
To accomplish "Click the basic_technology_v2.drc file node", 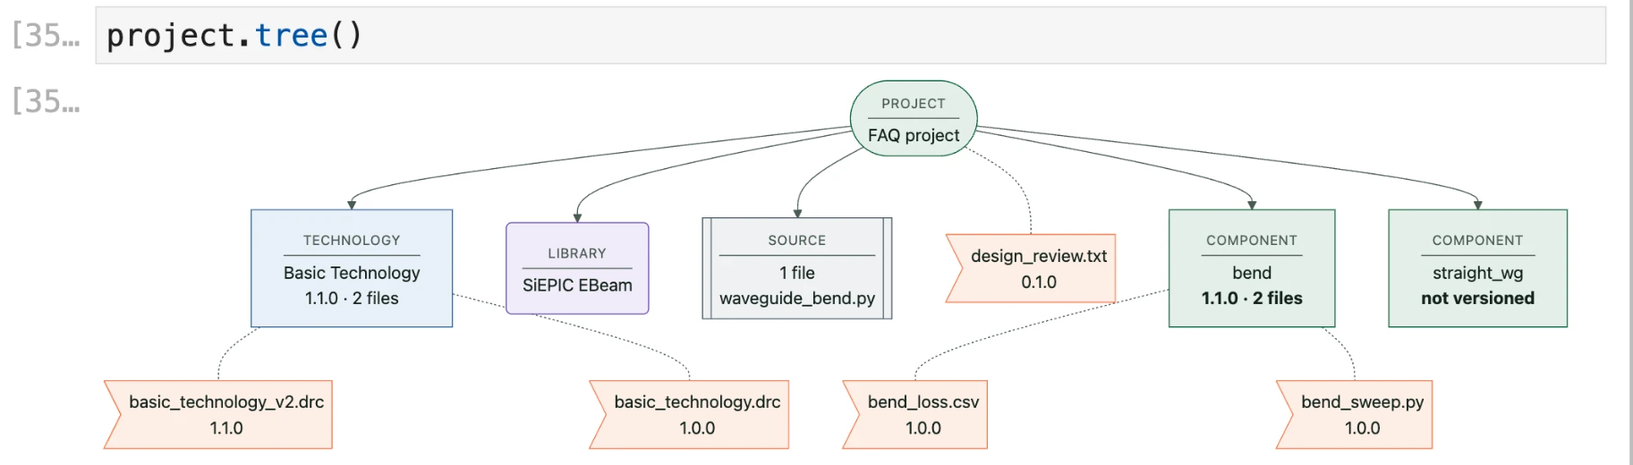I will coord(218,415).
